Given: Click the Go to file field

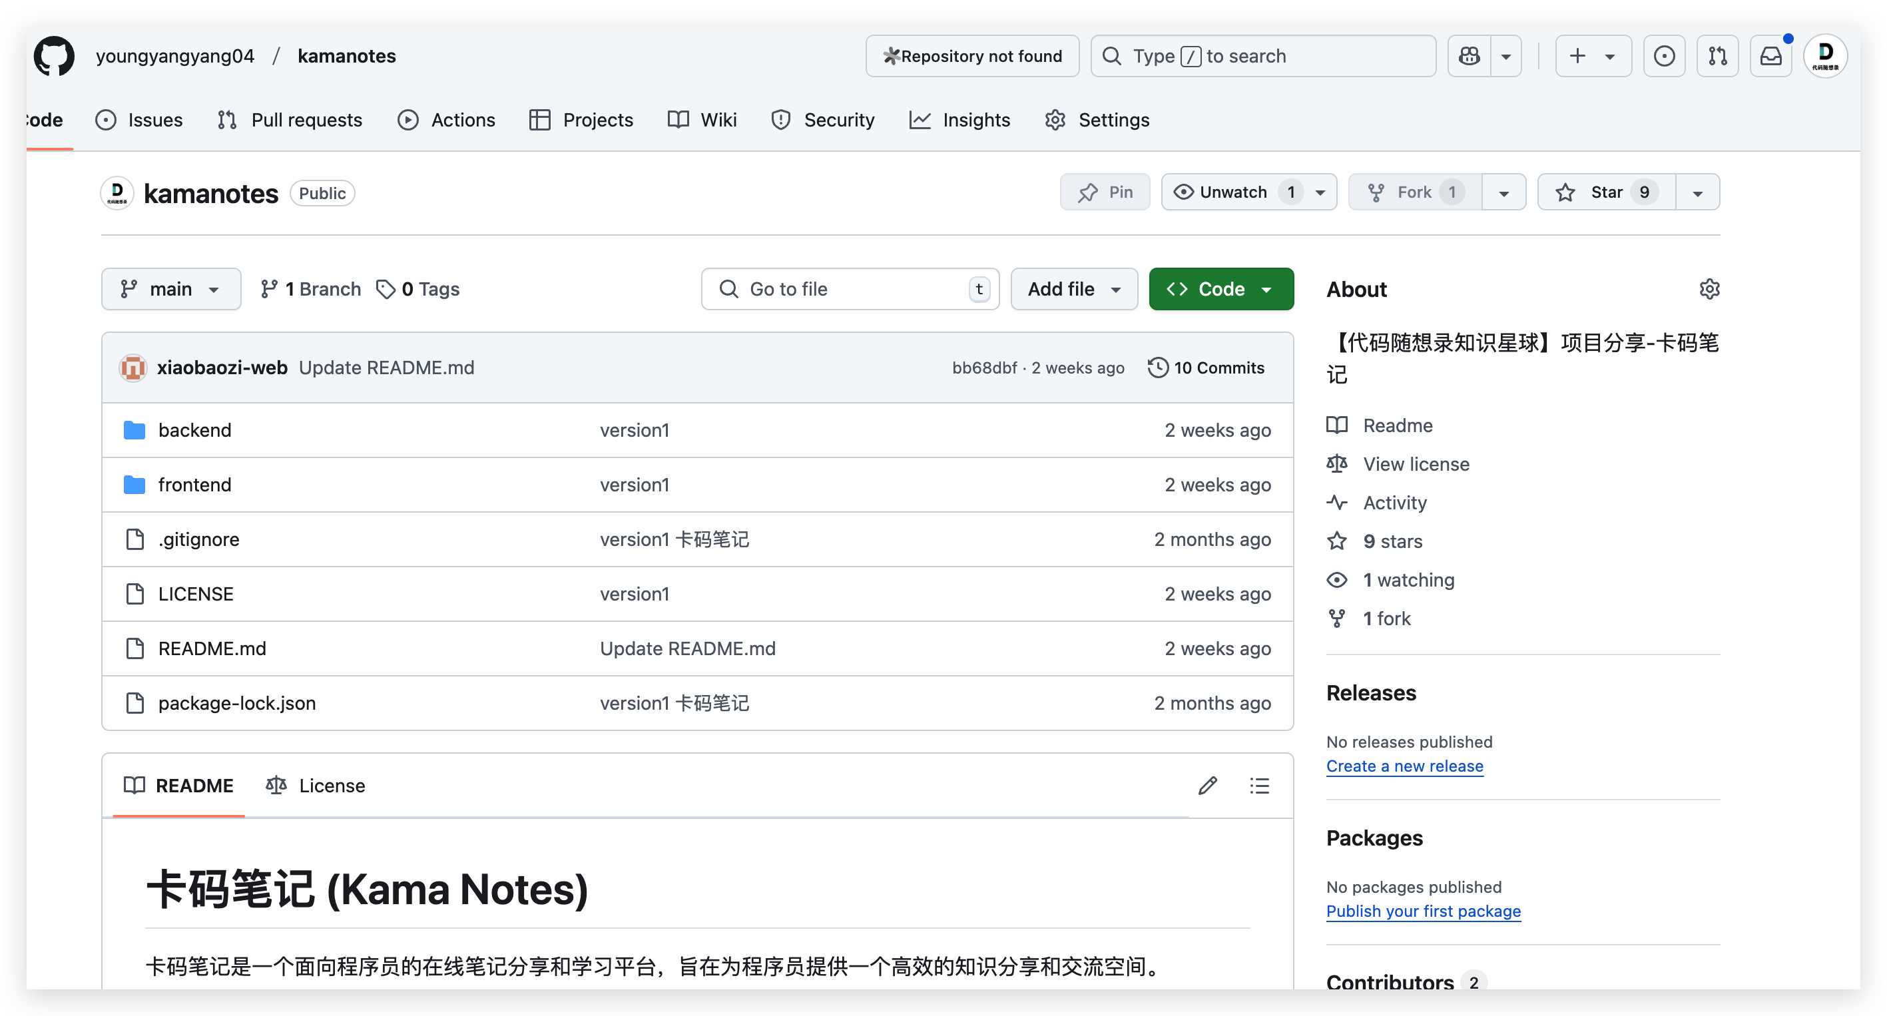Looking at the screenshot, I should (850, 288).
